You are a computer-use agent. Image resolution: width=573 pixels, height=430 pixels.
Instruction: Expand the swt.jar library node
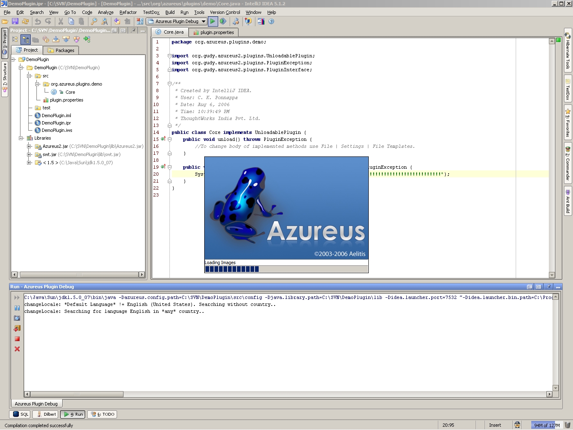[x=29, y=154]
